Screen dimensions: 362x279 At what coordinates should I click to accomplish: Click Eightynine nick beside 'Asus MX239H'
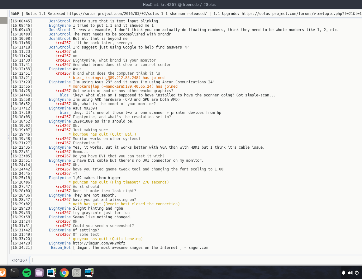60,108
